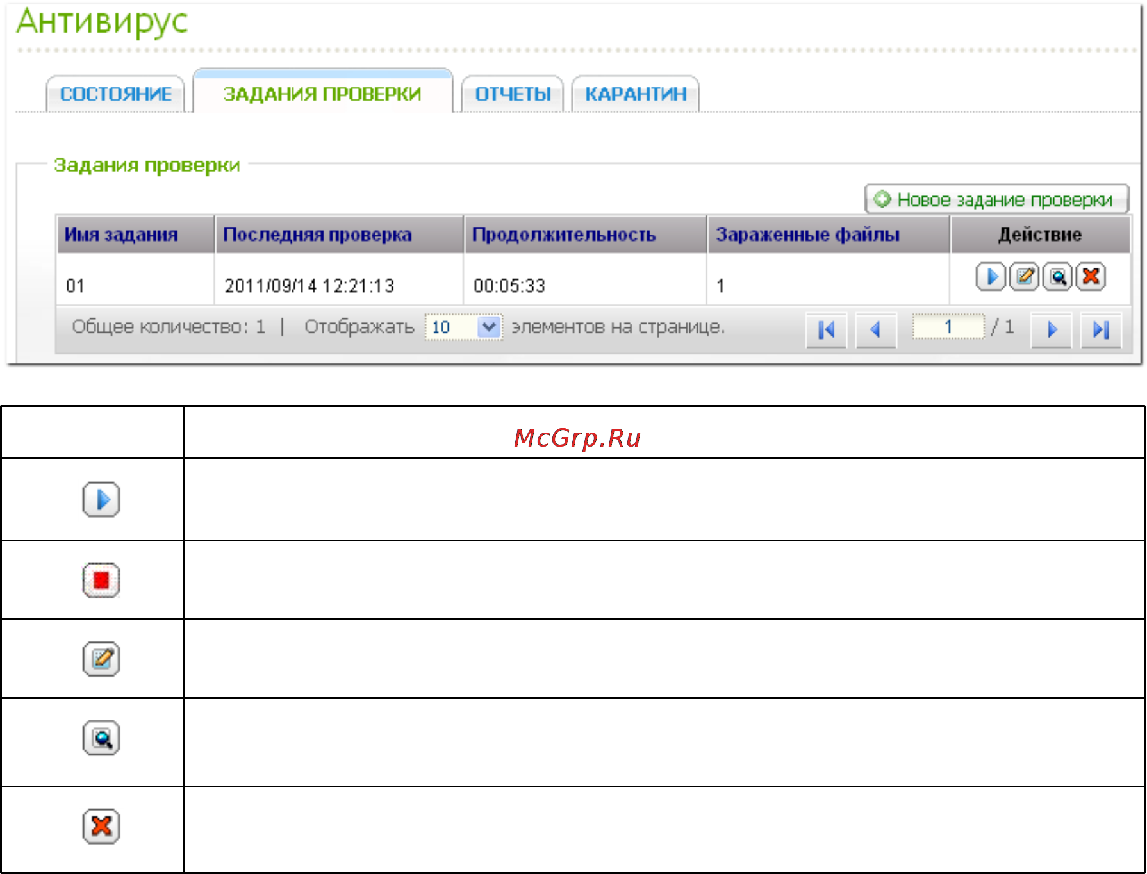The width and height of the screenshot is (1147, 874).
Task: Go to next page of jobs
Action: coord(1052,330)
